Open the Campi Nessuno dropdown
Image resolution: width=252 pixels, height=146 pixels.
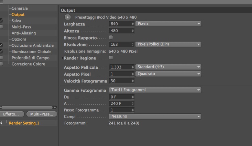(x=155, y=116)
